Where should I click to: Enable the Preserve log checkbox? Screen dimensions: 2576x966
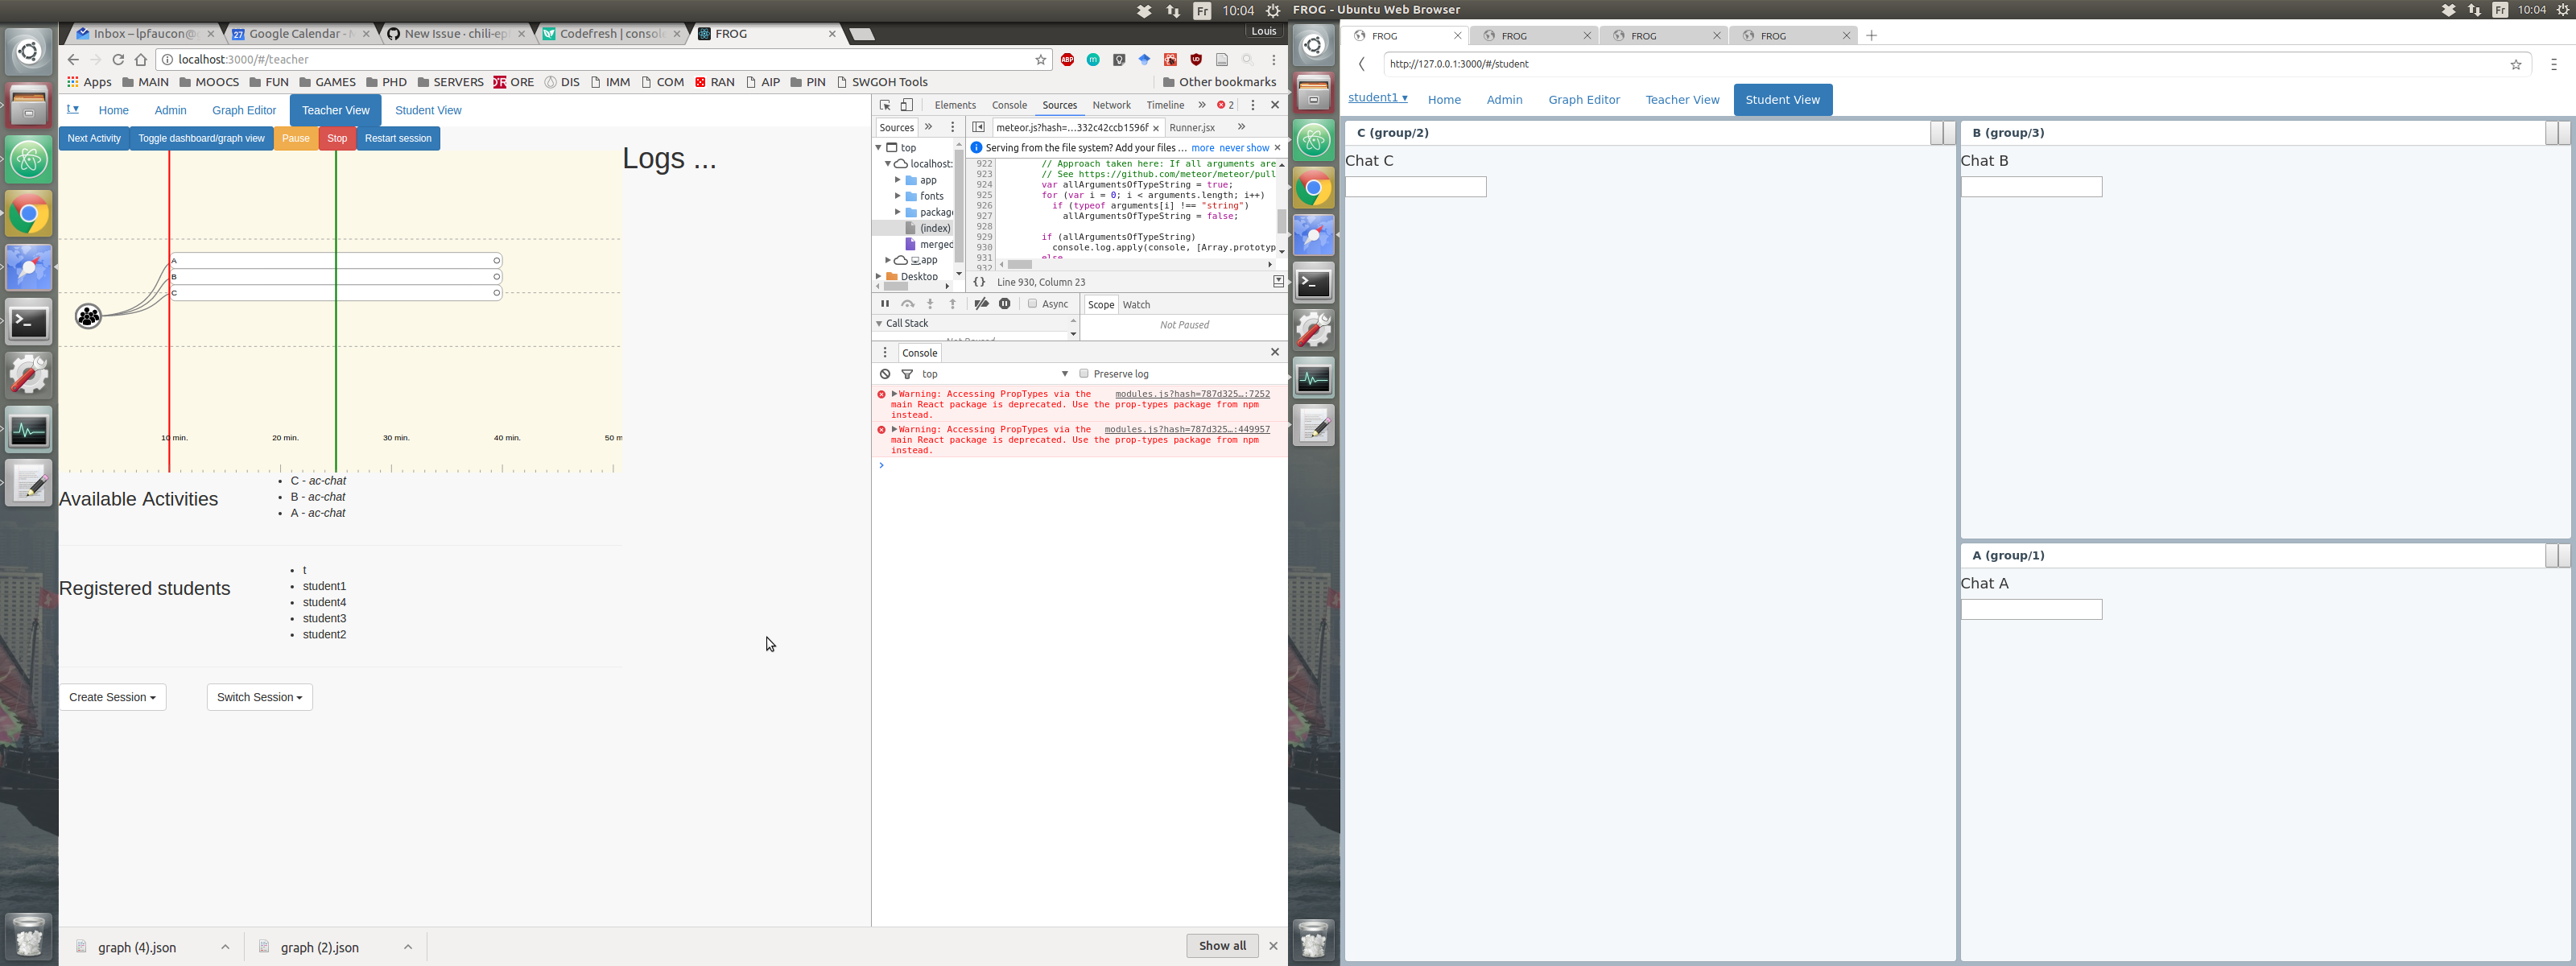pyautogui.click(x=1085, y=373)
